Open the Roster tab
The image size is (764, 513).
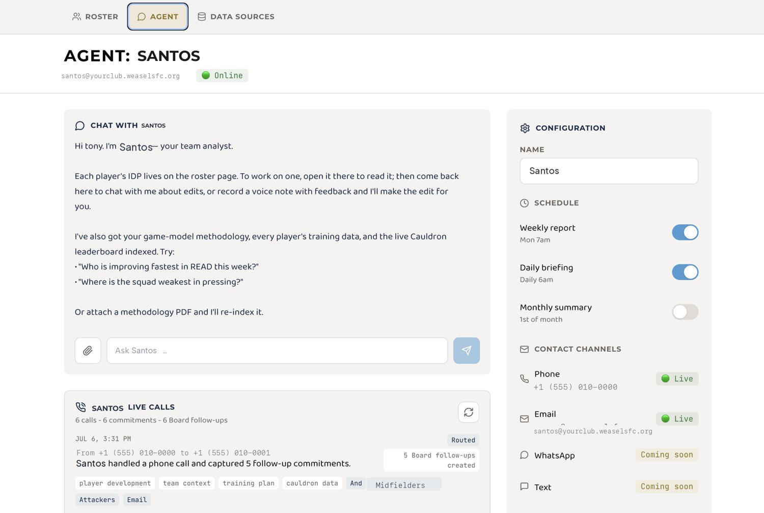point(95,17)
